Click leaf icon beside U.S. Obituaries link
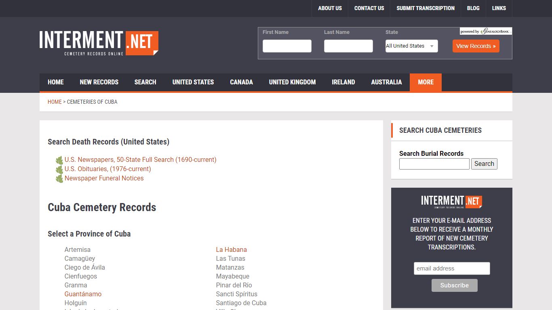This screenshot has width=552, height=310. tap(59, 170)
